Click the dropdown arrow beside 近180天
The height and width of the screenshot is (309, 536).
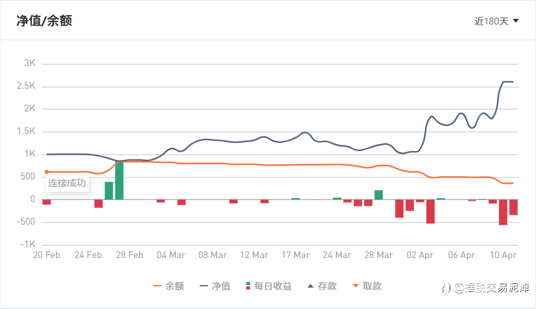pyautogui.click(x=516, y=21)
